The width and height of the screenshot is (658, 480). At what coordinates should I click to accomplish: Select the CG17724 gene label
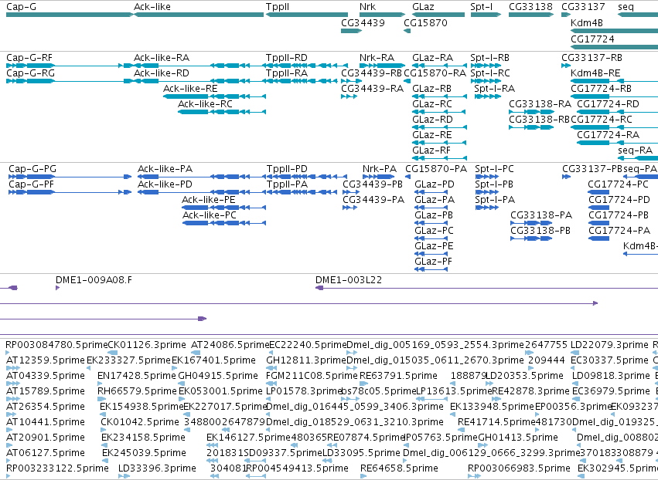click(592, 39)
